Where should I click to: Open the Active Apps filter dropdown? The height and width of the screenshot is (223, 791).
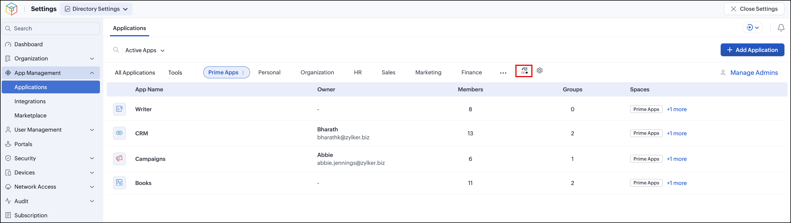[x=145, y=50]
